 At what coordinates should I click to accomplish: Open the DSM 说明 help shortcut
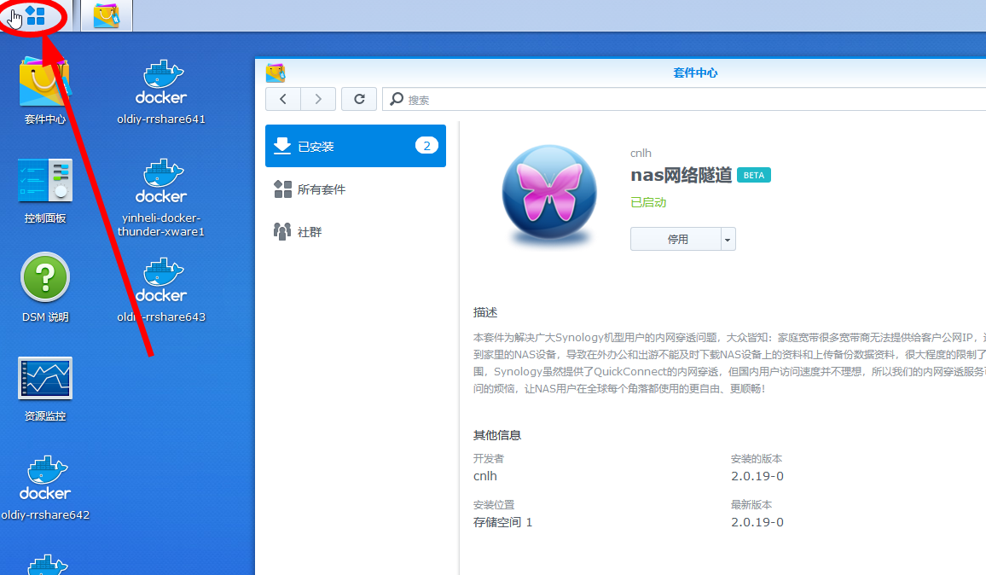point(44,288)
